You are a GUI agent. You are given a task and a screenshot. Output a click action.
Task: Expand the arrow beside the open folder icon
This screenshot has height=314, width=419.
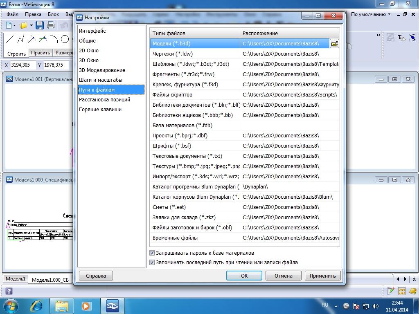[x=31, y=26]
